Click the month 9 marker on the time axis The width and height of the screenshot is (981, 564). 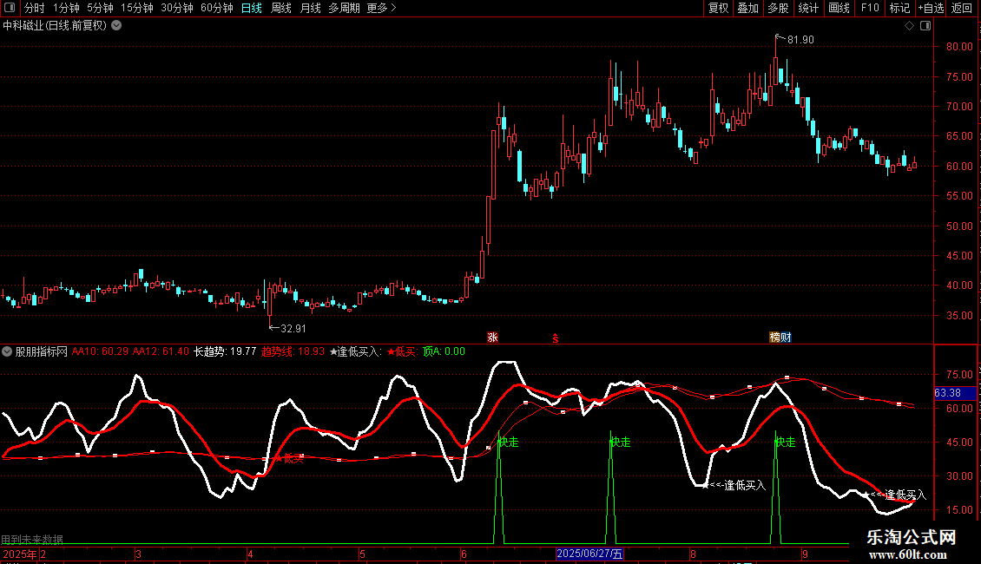pos(805,554)
